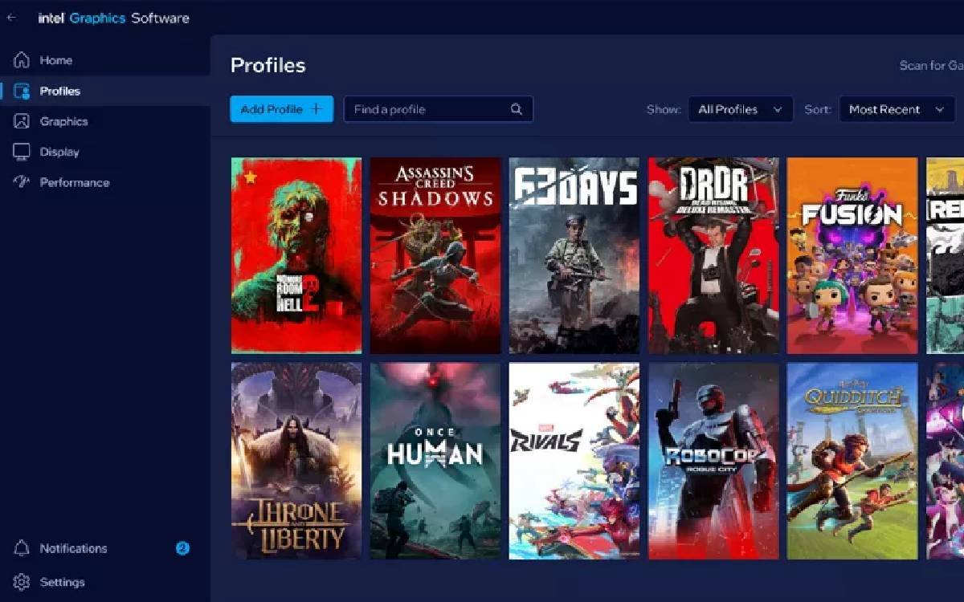The height and width of the screenshot is (602, 964).
Task: Click the Scan for Games link
Action: click(932, 66)
